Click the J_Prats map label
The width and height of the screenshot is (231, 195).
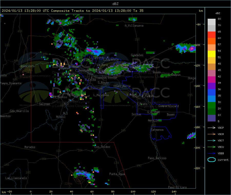pyautogui.click(x=142, y=104)
